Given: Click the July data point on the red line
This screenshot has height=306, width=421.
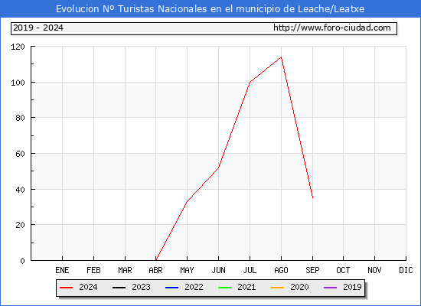Looking at the screenshot, I should pos(250,82).
